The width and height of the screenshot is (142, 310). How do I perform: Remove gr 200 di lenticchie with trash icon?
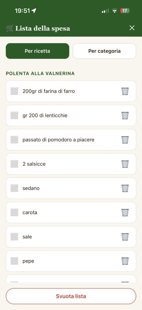pos(125,115)
